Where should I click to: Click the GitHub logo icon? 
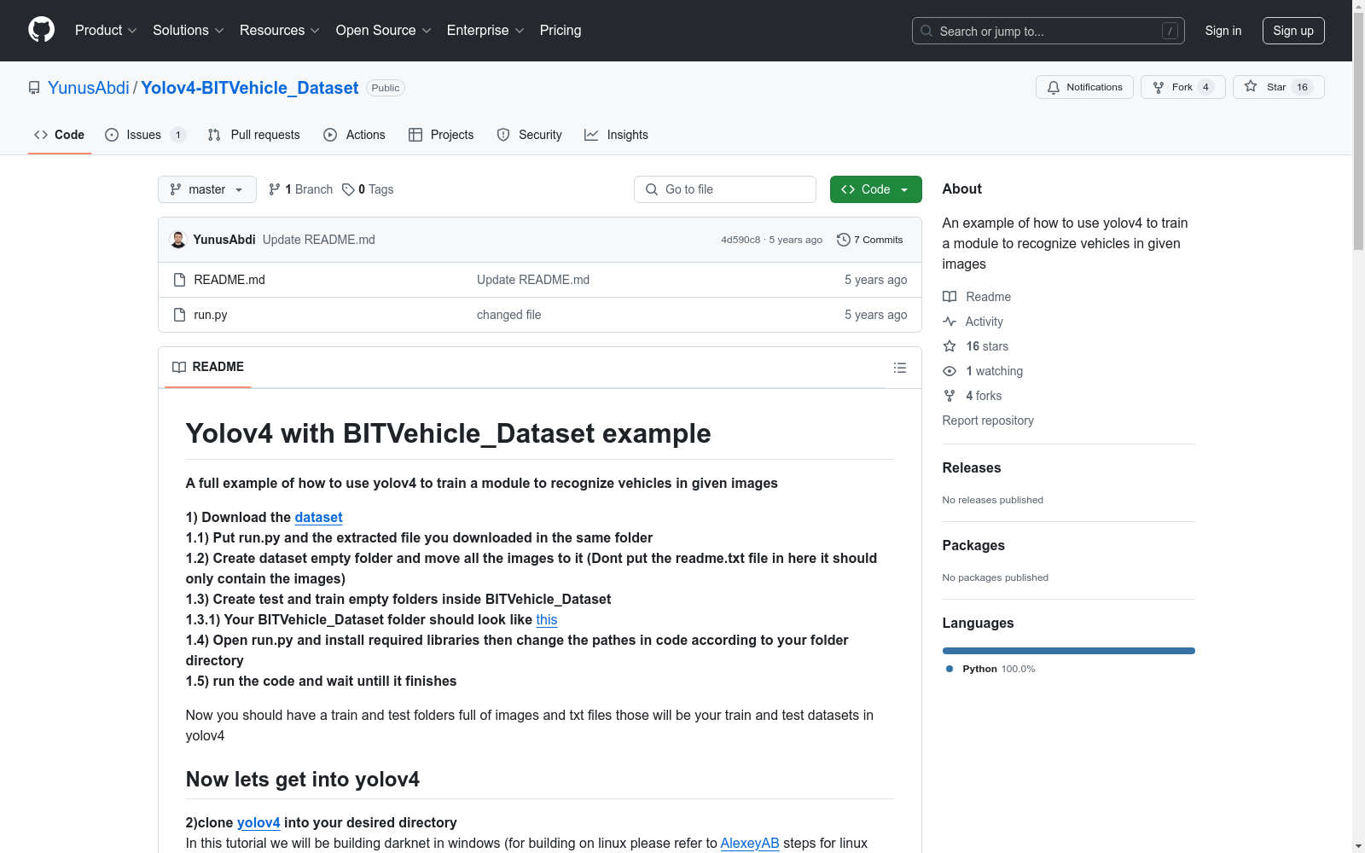(41, 30)
